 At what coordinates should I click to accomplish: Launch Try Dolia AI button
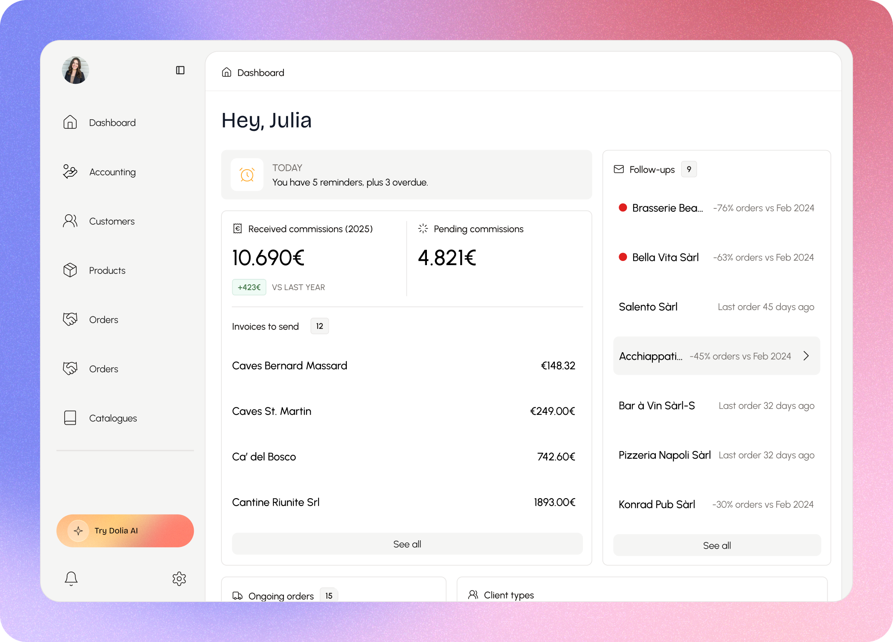125,530
